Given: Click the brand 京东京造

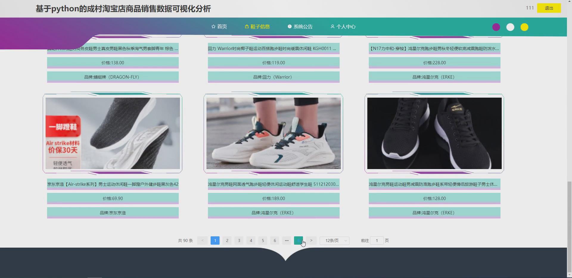Looking at the screenshot, I should [x=113, y=213].
